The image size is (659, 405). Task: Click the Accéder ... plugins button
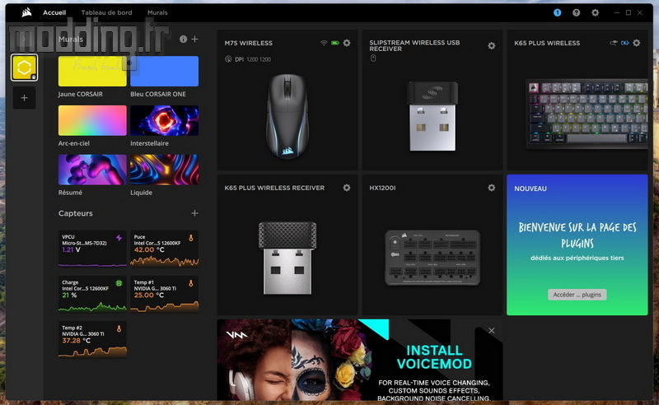pyautogui.click(x=577, y=295)
